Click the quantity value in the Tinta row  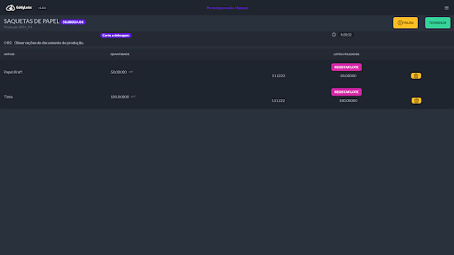click(x=119, y=97)
